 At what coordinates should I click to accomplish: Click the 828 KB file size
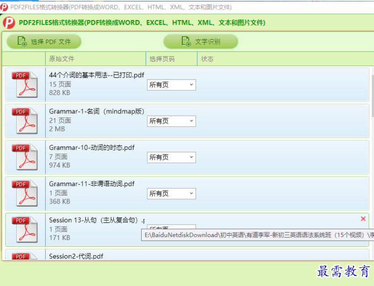(60, 93)
